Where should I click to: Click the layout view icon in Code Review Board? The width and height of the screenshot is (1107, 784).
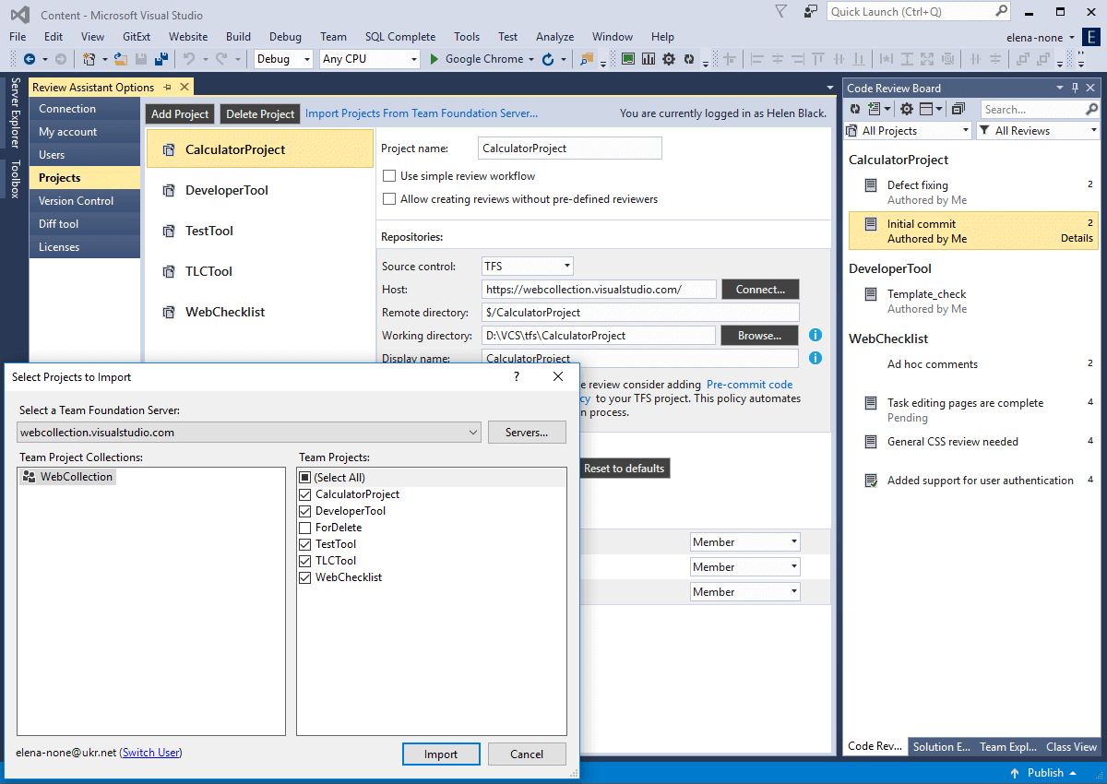coord(926,110)
